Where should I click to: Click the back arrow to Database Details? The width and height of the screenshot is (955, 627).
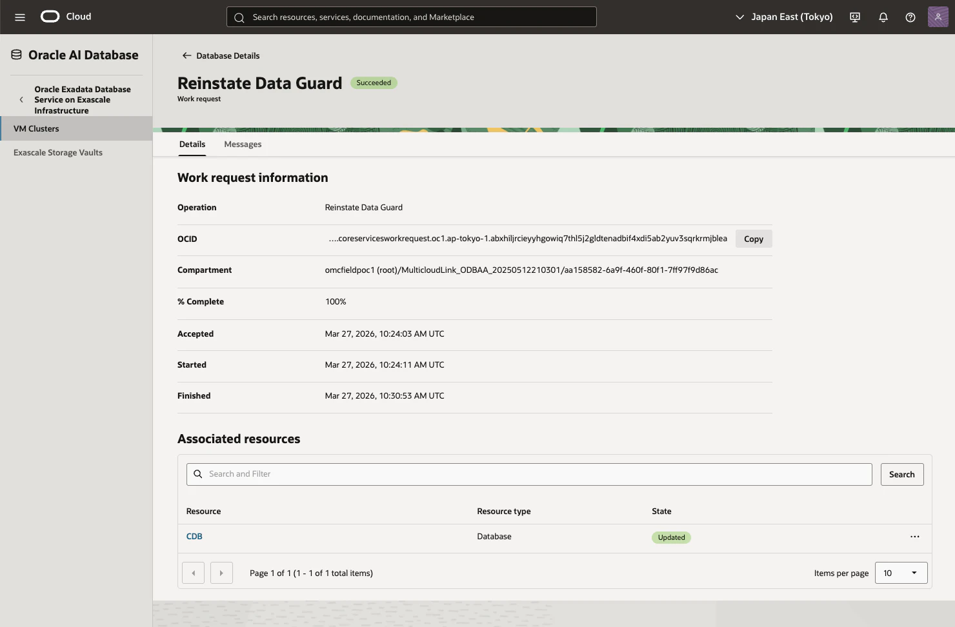tap(186, 55)
